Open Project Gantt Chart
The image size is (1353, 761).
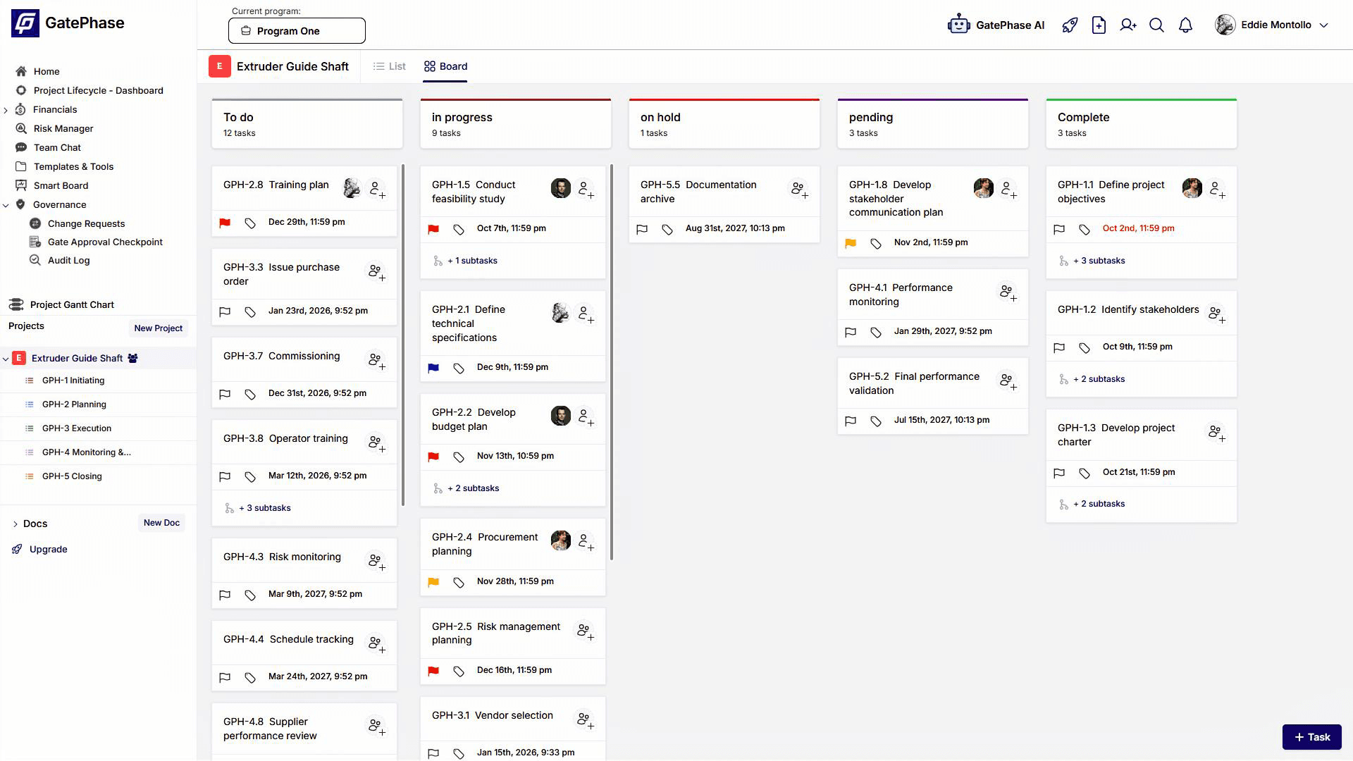pyautogui.click(x=72, y=304)
